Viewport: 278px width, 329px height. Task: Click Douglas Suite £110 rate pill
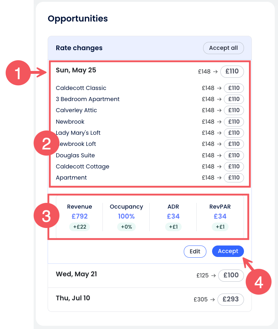tap(234, 156)
